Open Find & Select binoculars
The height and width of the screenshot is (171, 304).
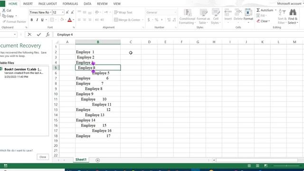(x=293, y=17)
